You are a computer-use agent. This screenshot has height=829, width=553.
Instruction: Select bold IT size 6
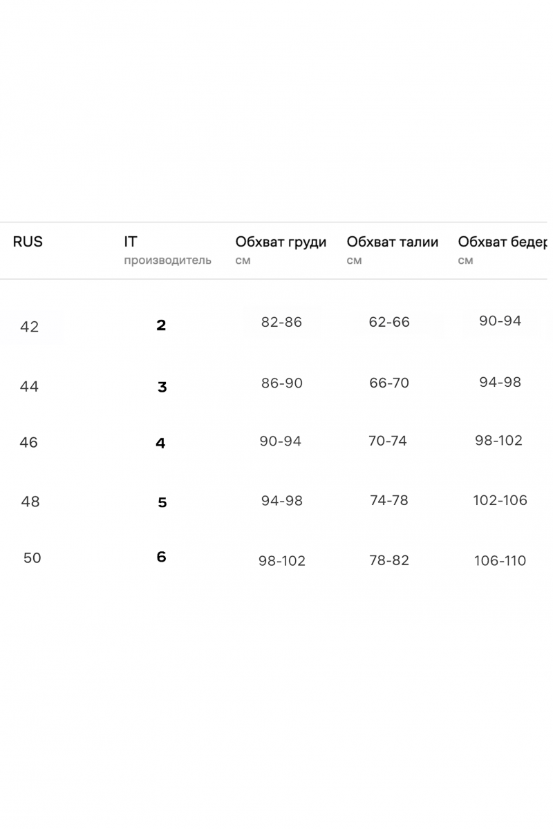pyautogui.click(x=161, y=557)
